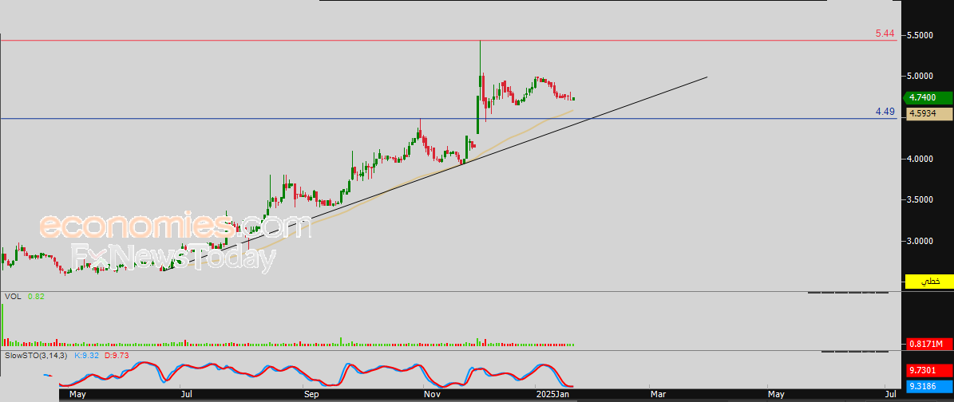
Task: Click the K:9.32 stochastic value
Action: [87, 355]
